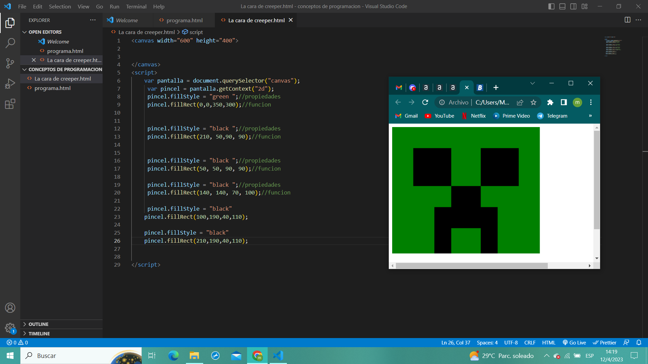Click the feedback icon in status bar

coord(626,342)
